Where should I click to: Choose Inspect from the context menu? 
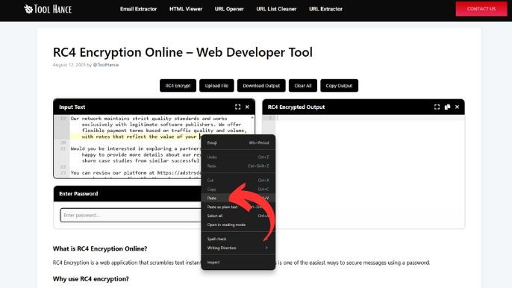coord(238,262)
